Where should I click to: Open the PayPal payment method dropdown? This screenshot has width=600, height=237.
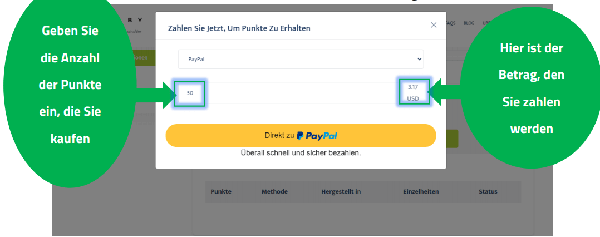pos(300,59)
